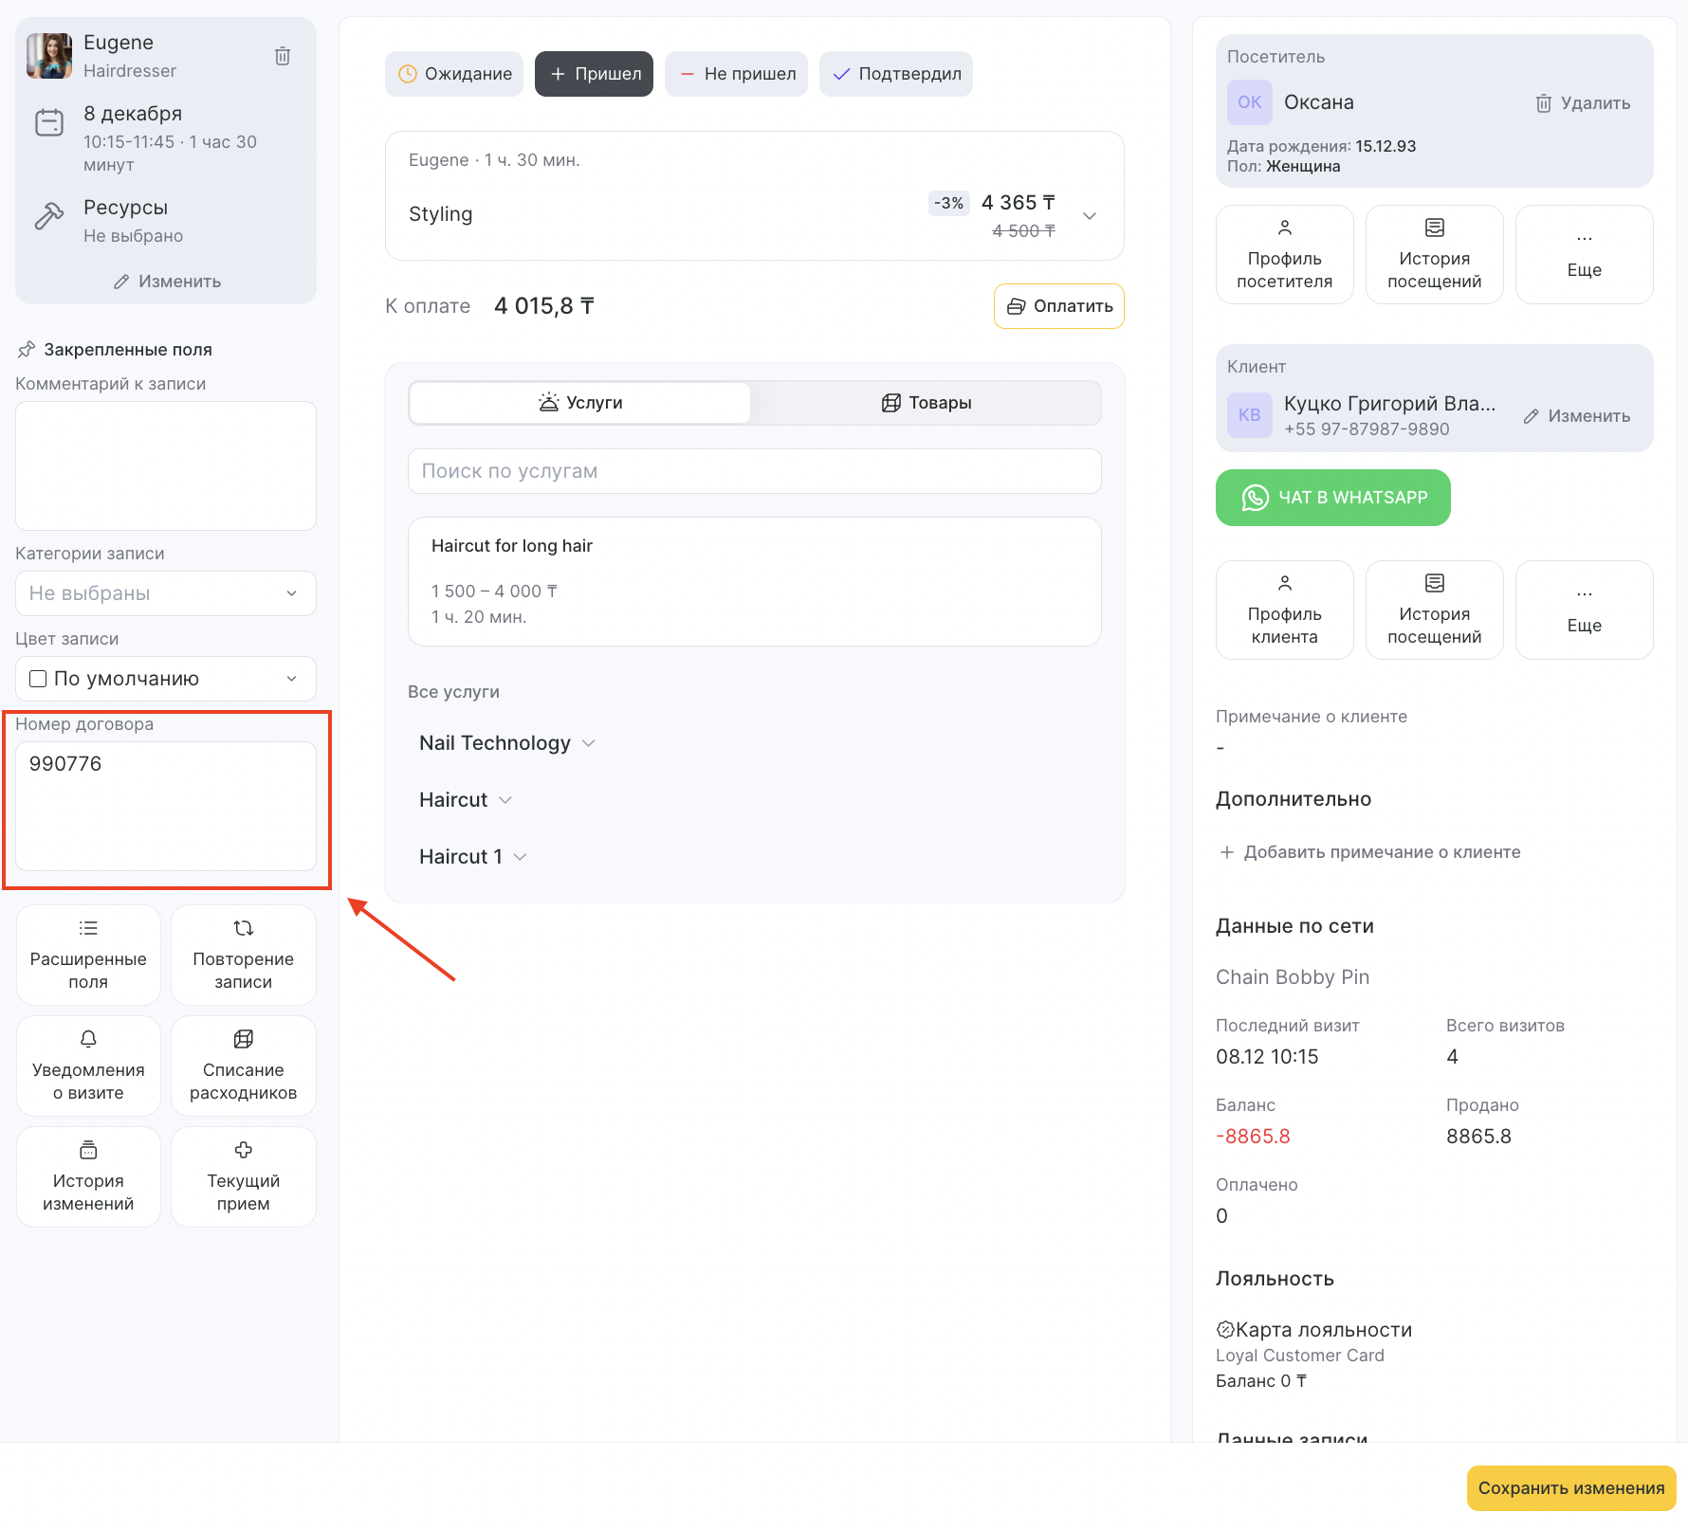The height and width of the screenshot is (1530, 1688).
Task: Mark visit as Не пришел
Action: 736,74
